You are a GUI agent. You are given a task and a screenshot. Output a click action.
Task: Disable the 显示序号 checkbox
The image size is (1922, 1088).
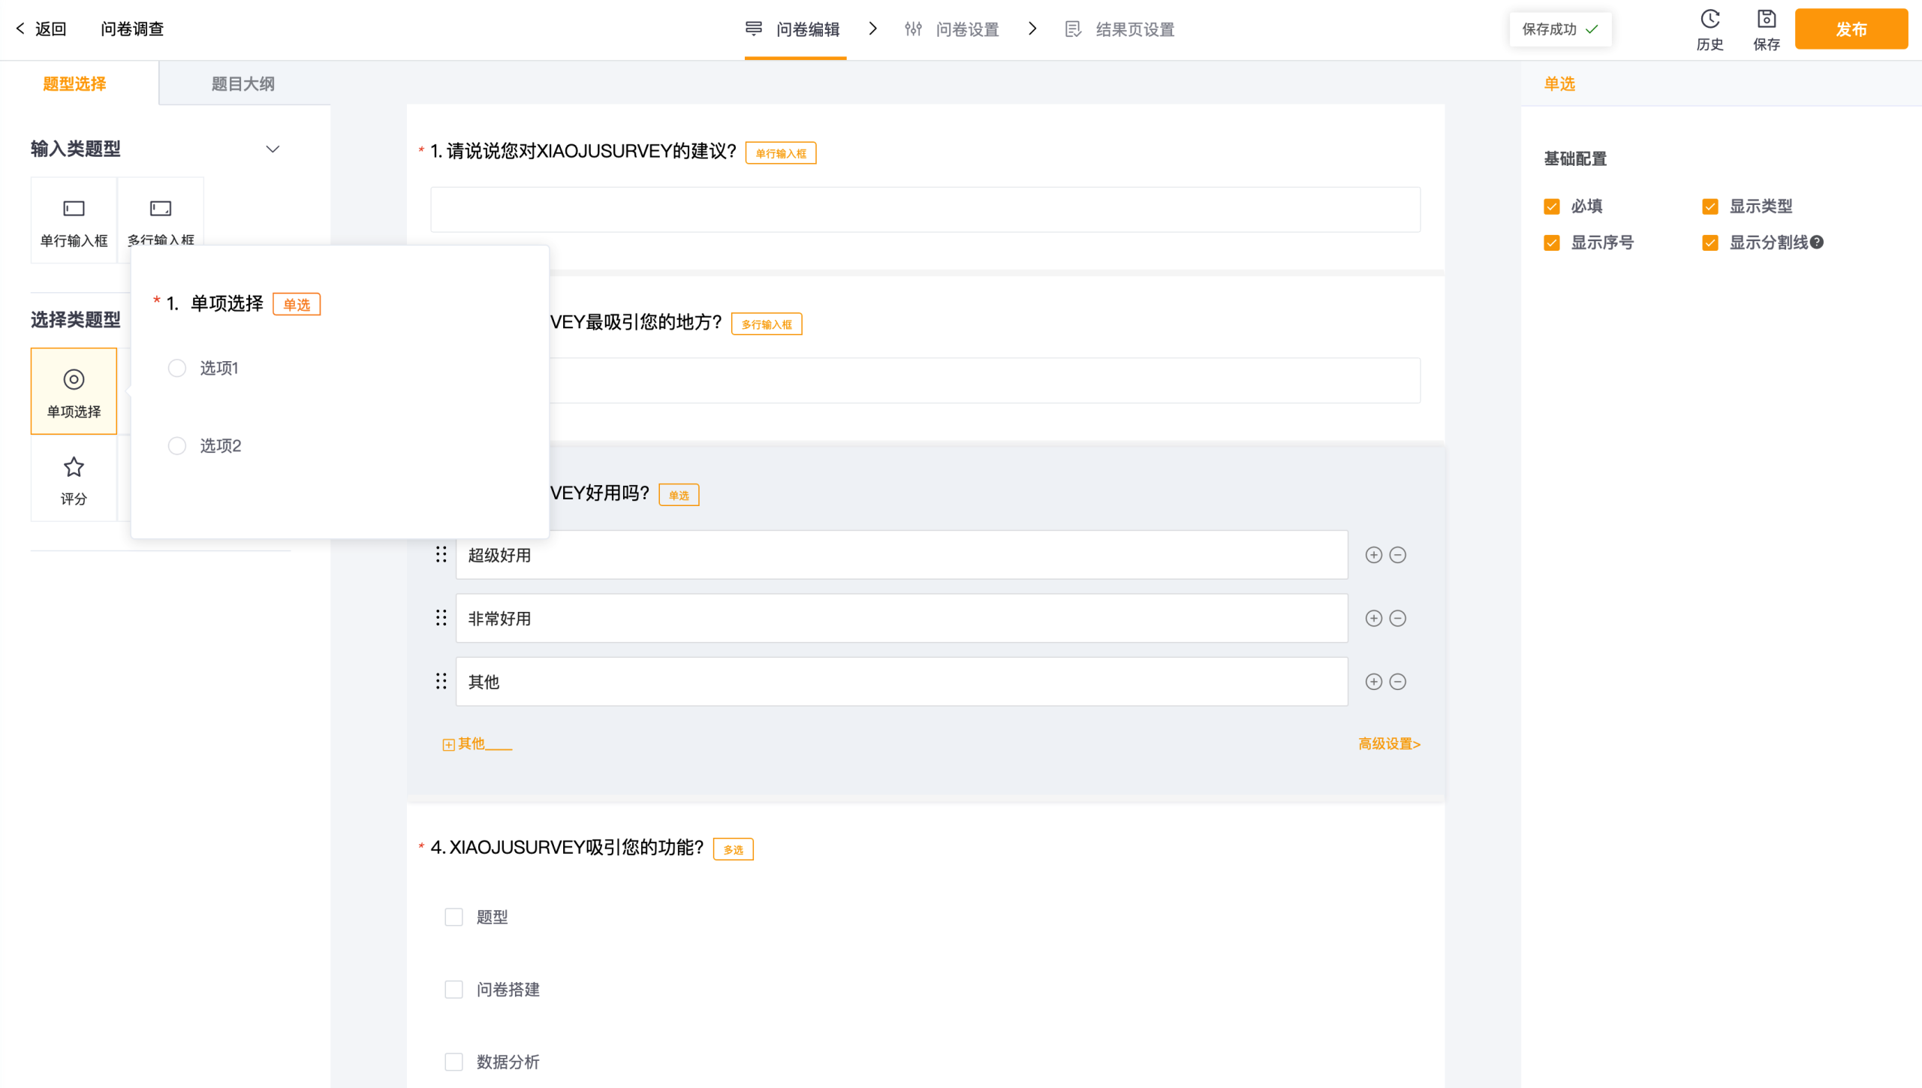(1552, 243)
